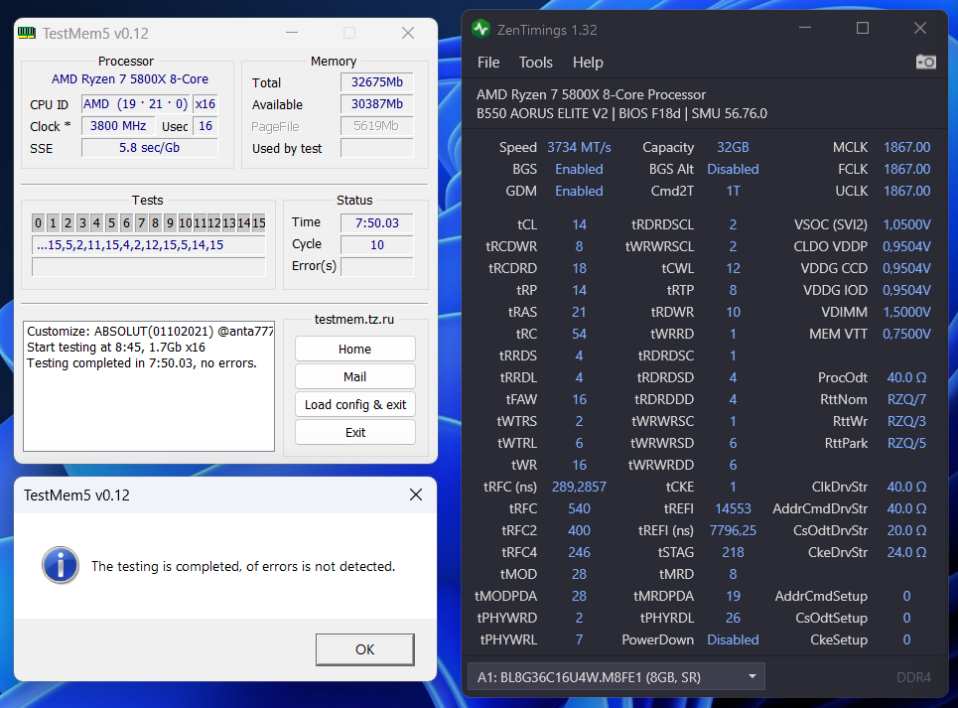This screenshot has width=958, height=708.
Task: Click the Home button in TestMem5
Action: [355, 349]
